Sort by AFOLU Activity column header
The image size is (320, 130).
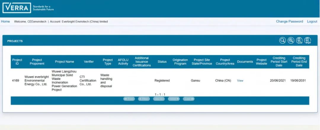click(x=123, y=62)
